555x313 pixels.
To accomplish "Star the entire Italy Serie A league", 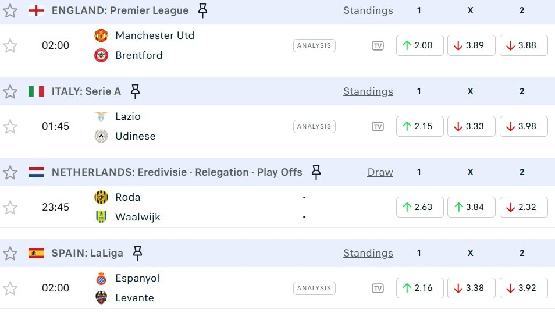I will click(10, 91).
